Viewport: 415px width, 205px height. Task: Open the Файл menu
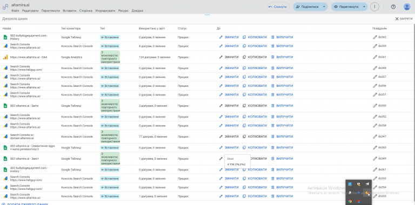coord(15,11)
